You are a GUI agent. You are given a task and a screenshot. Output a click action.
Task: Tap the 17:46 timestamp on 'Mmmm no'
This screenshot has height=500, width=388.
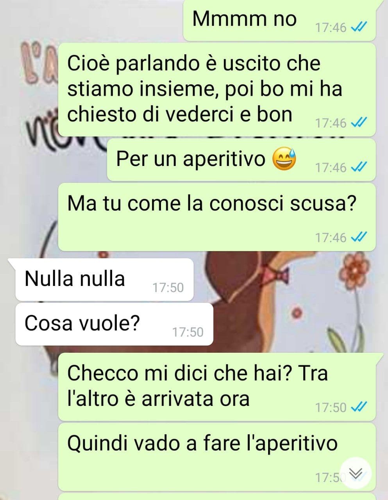point(331,27)
